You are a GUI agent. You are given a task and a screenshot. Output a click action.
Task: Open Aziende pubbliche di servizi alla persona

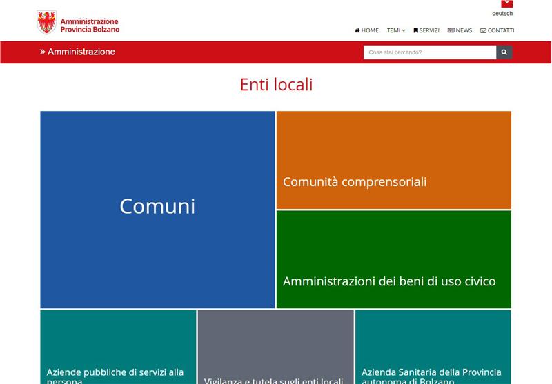(118, 346)
